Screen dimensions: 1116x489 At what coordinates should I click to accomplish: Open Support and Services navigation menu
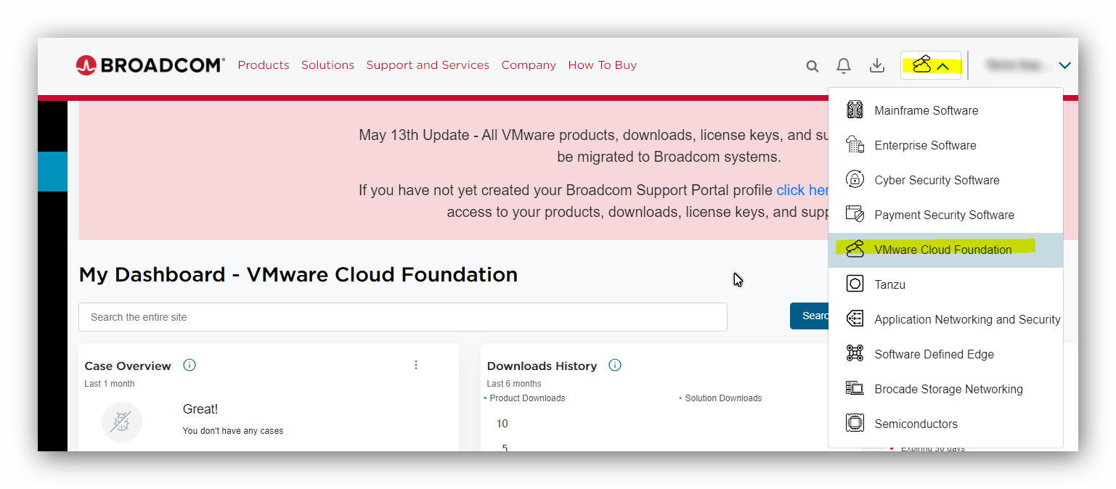(428, 65)
